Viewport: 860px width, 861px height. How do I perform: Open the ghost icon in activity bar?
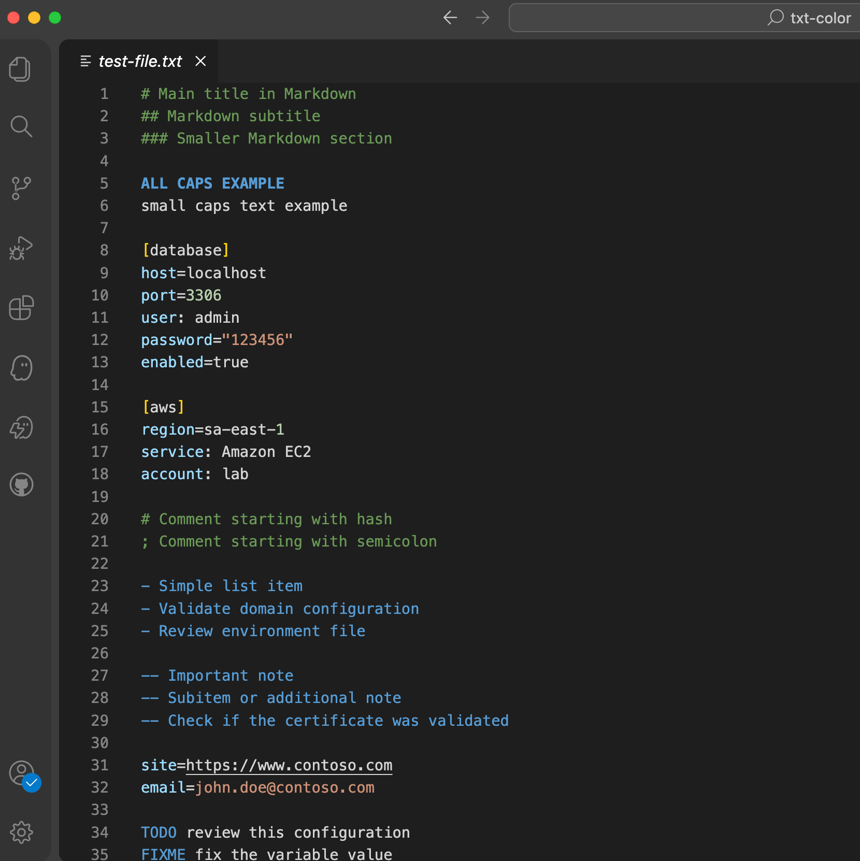tap(21, 368)
